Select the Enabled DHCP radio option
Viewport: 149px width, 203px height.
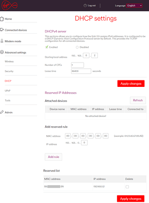[x=47, y=47]
